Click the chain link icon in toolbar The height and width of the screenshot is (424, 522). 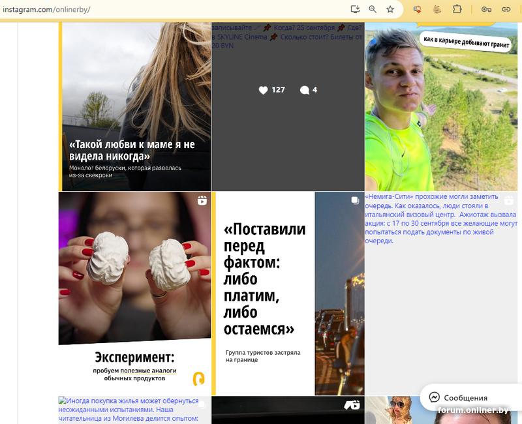point(506,9)
